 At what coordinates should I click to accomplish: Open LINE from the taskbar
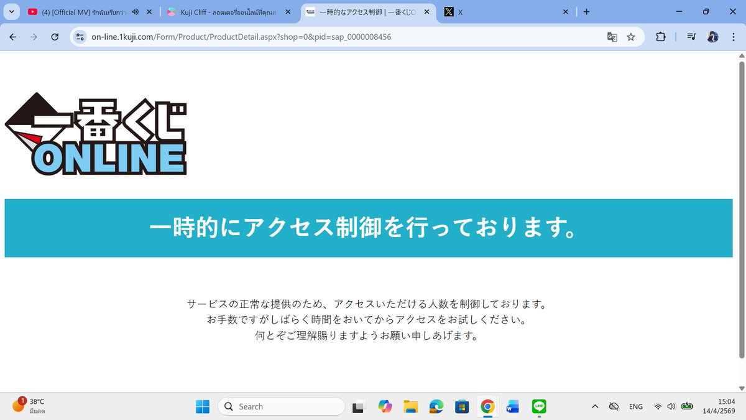539,406
